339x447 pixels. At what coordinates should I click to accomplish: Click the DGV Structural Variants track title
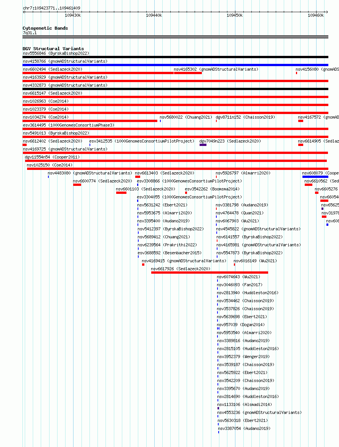(x=53, y=49)
